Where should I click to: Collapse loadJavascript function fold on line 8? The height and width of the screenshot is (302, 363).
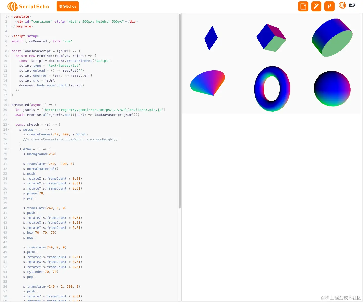9,51
